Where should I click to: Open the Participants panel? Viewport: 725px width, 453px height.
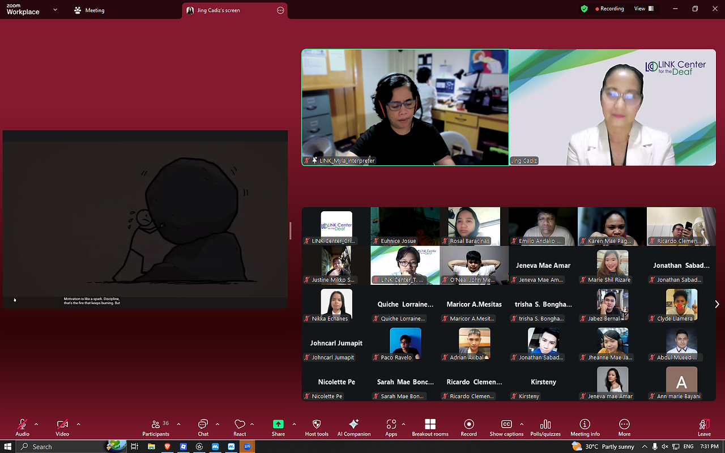156,428
